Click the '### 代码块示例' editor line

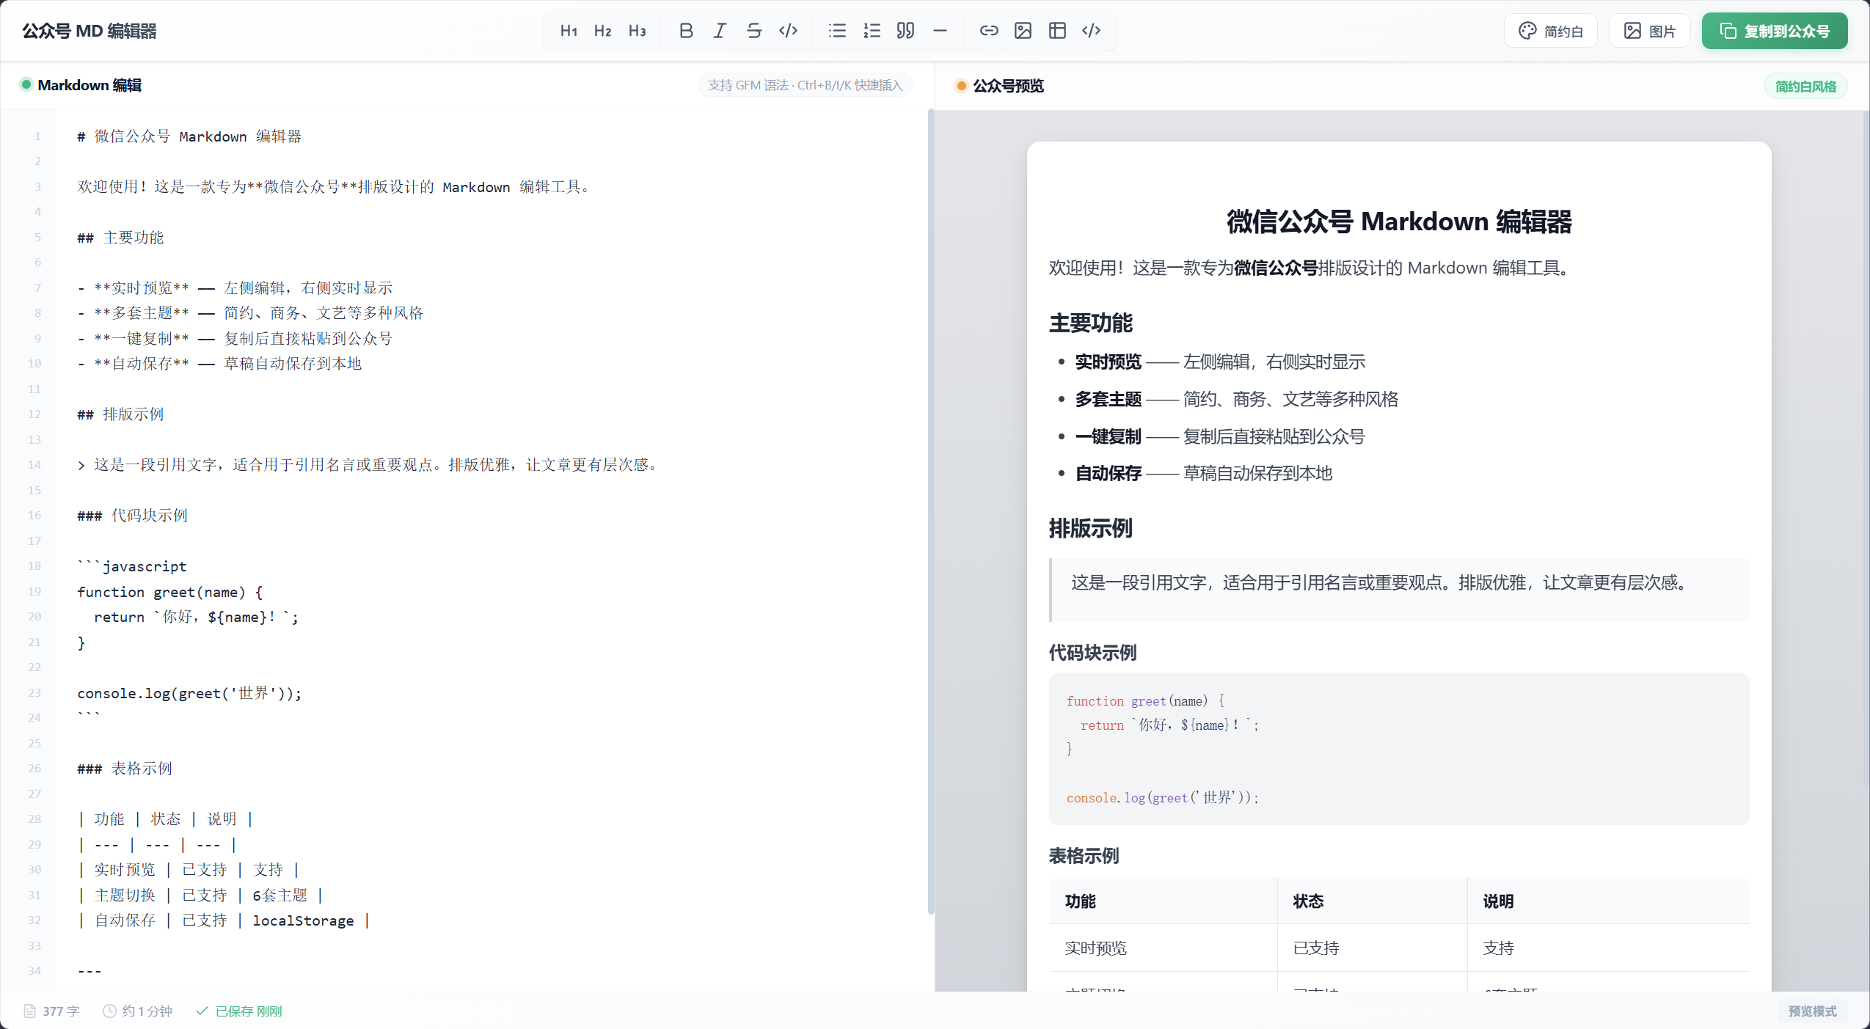(132, 516)
